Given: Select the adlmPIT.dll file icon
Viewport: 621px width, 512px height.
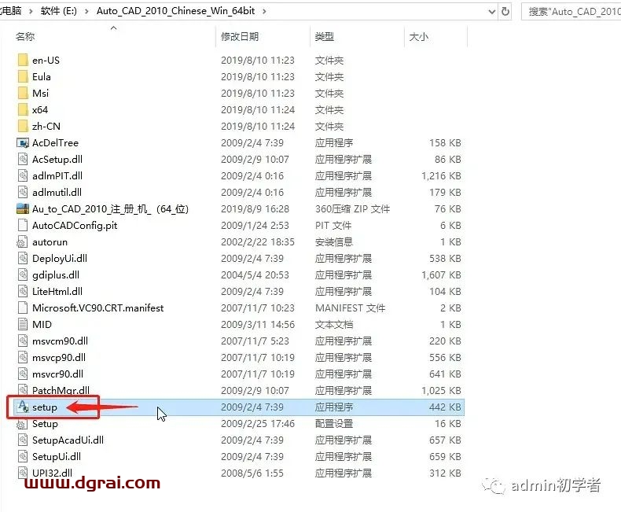Looking at the screenshot, I should (x=23, y=176).
